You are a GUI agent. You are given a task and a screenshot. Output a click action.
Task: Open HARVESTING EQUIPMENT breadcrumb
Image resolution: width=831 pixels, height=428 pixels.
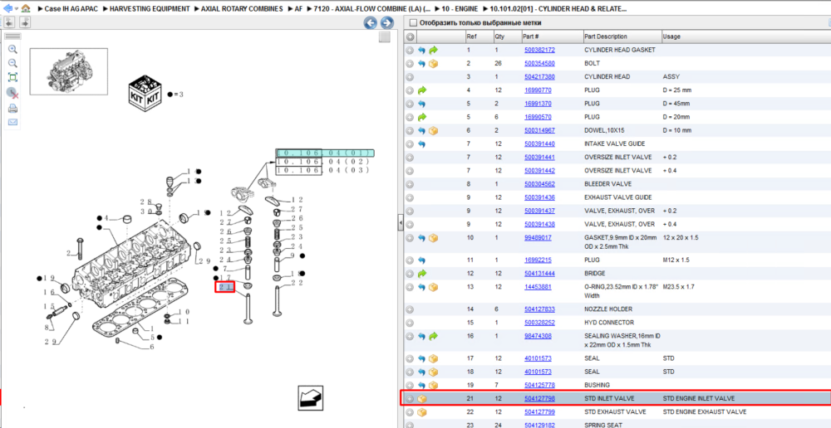coord(150,9)
